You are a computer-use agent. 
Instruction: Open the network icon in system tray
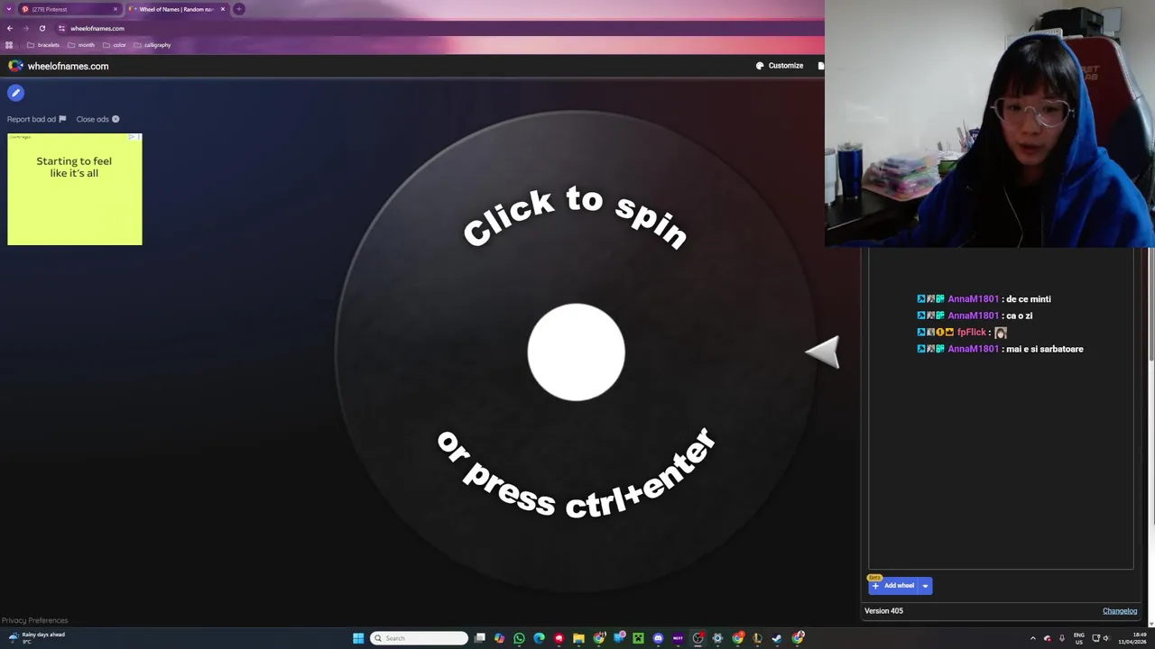click(x=1096, y=638)
